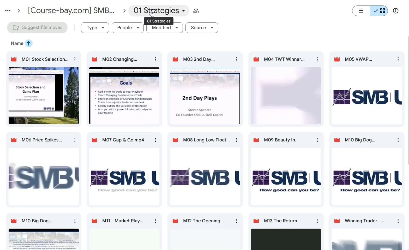Switch to list layout view
Image resolution: width=409 pixels, height=250 pixels.
pyautogui.click(x=361, y=11)
